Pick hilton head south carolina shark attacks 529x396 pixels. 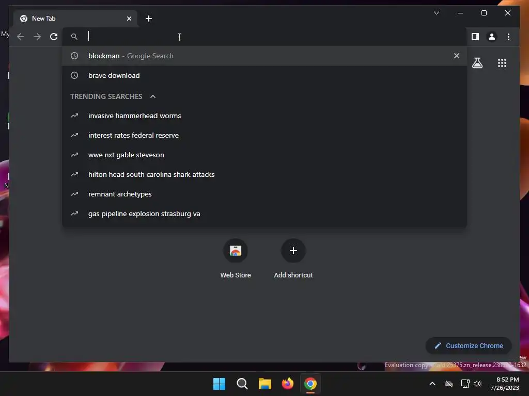pyautogui.click(x=264, y=174)
